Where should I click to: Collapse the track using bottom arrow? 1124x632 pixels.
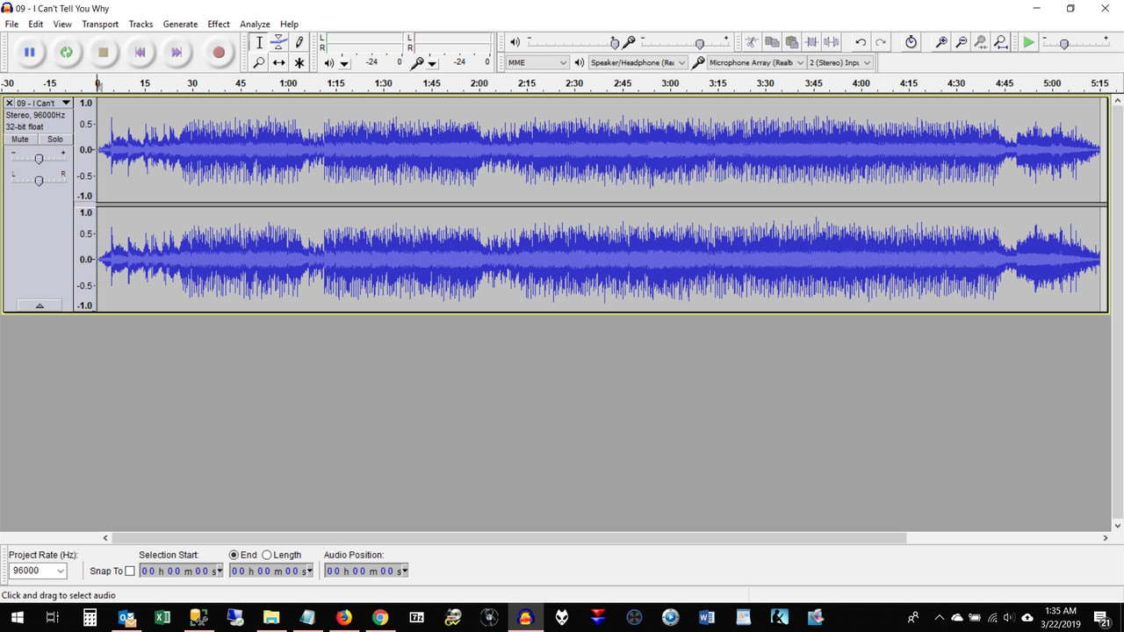[x=40, y=305]
